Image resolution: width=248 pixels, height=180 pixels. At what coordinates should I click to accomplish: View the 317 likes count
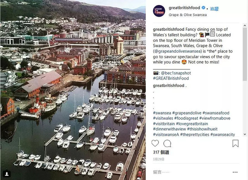pyautogui.click(x=161, y=152)
